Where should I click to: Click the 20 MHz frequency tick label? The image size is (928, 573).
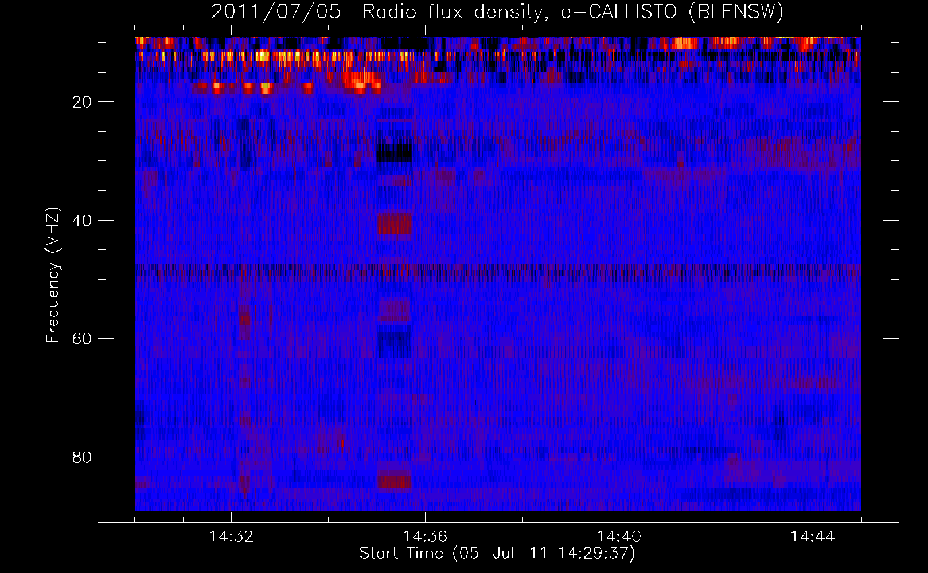click(x=82, y=102)
